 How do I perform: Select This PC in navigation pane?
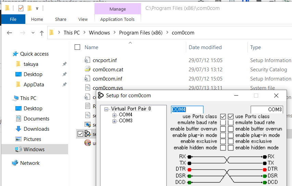click(28, 98)
